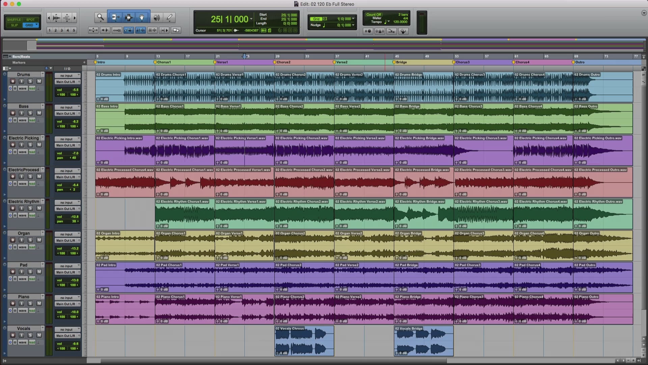Solo the Organ track
Screen dimensions: 648x365
(x=30, y=240)
